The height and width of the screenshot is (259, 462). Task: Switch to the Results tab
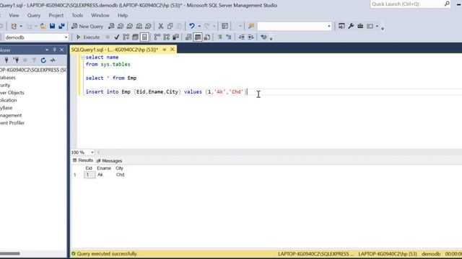pyautogui.click(x=83, y=160)
